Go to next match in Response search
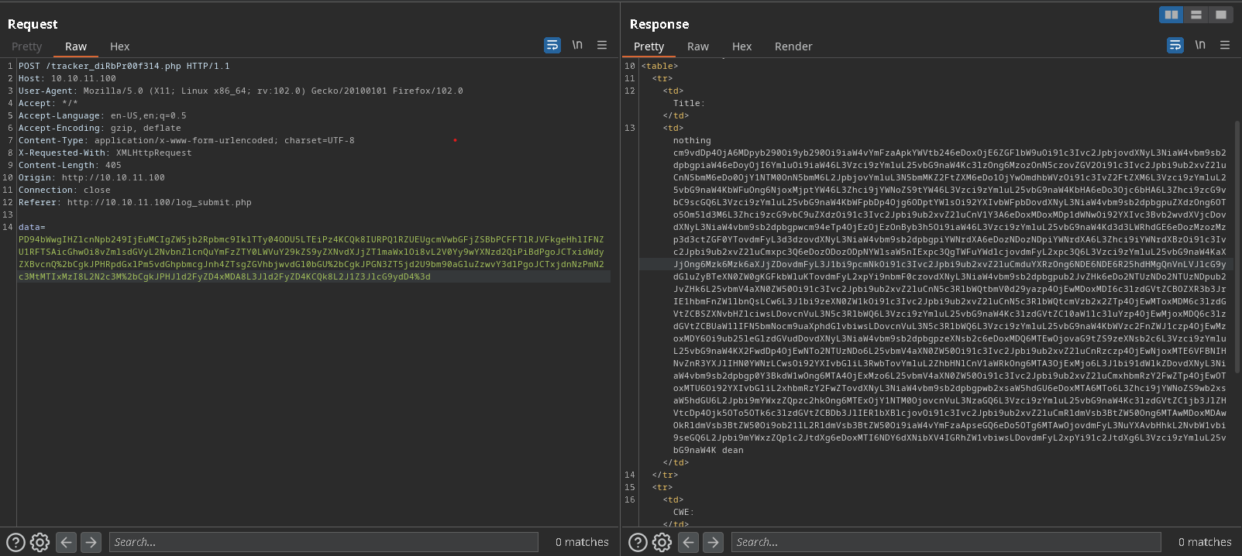Screen dimensions: 1242x556 (x=714, y=542)
